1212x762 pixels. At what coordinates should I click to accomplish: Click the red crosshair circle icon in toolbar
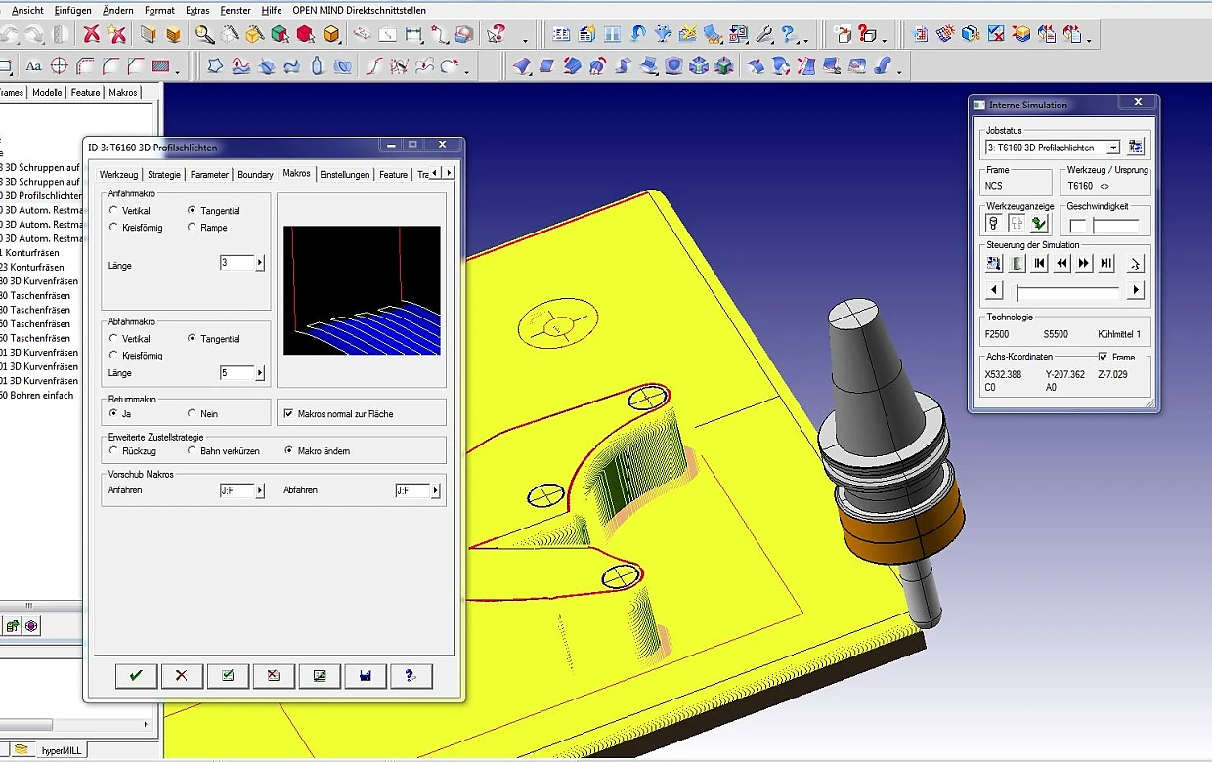(x=59, y=66)
